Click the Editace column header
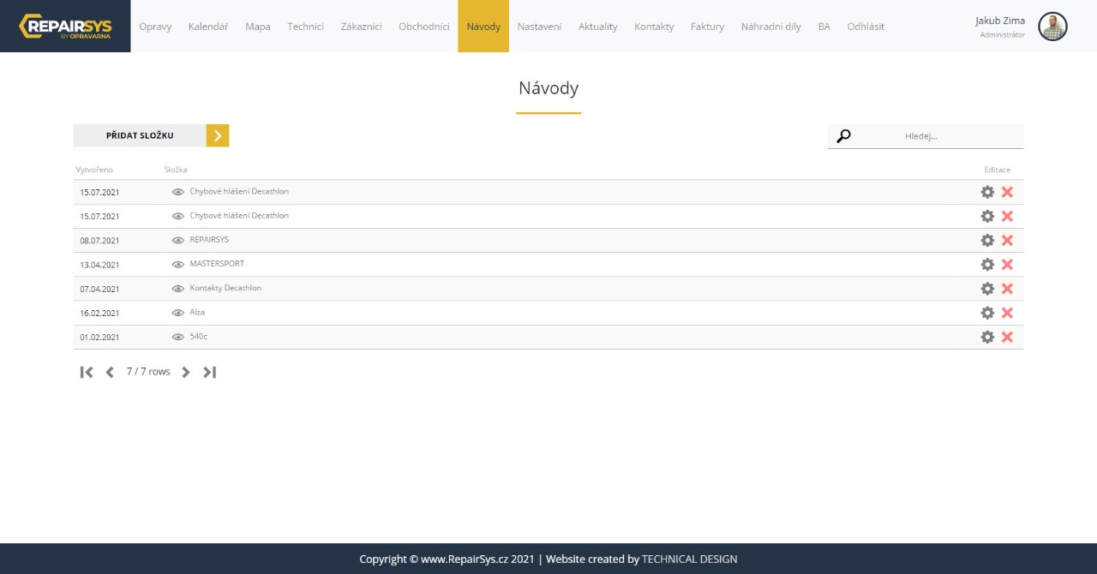Image resolution: width=1097 pixels, height=574 pixels. 998,170
